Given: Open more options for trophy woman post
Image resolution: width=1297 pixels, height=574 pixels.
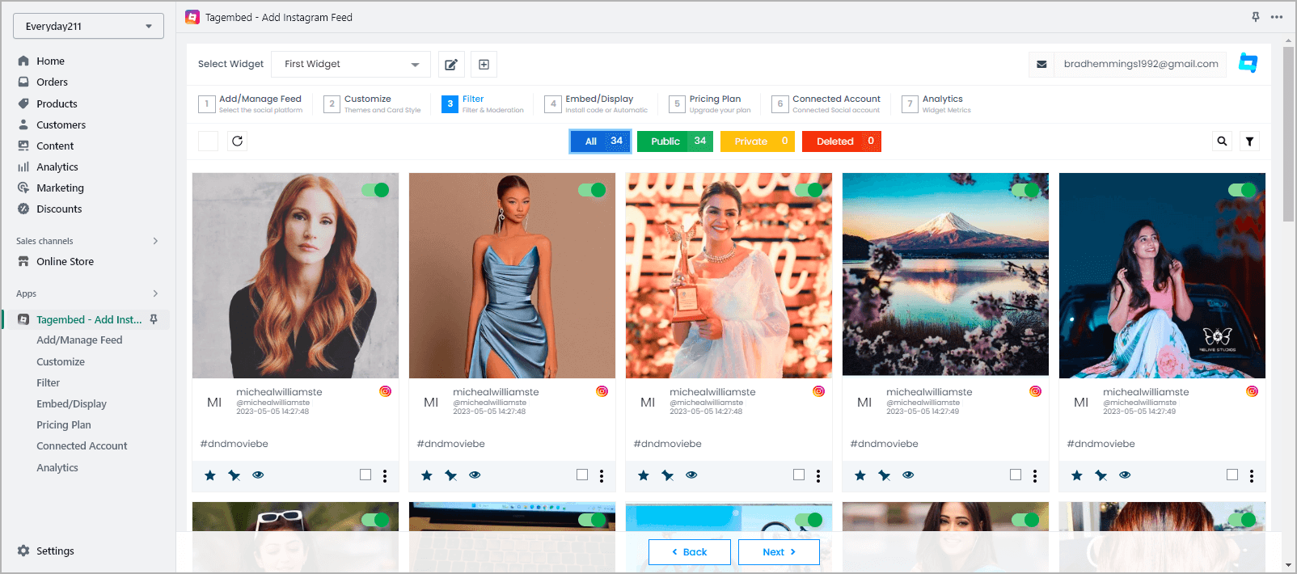Looking at the screenshot, I should [x=818, y=476].
